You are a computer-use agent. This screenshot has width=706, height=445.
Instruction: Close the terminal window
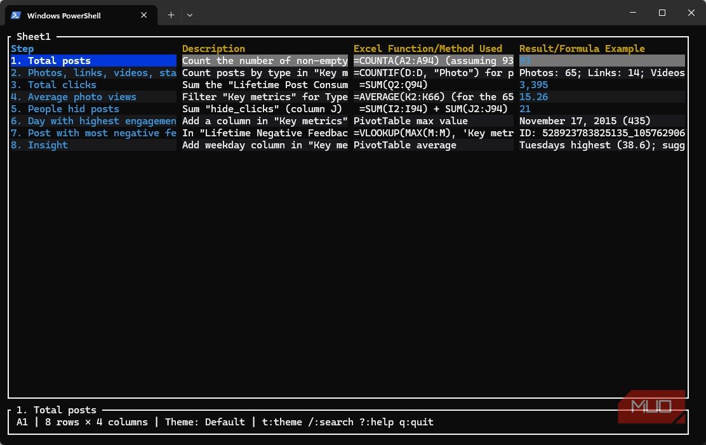tap(691, 13)
